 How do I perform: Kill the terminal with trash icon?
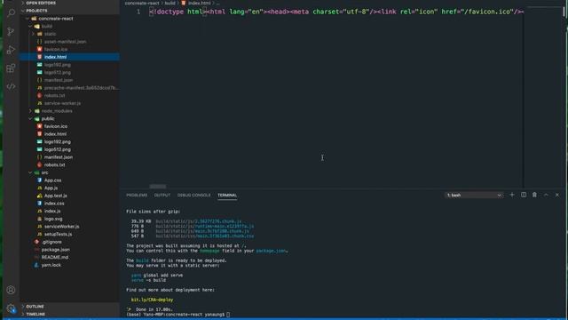534,195
